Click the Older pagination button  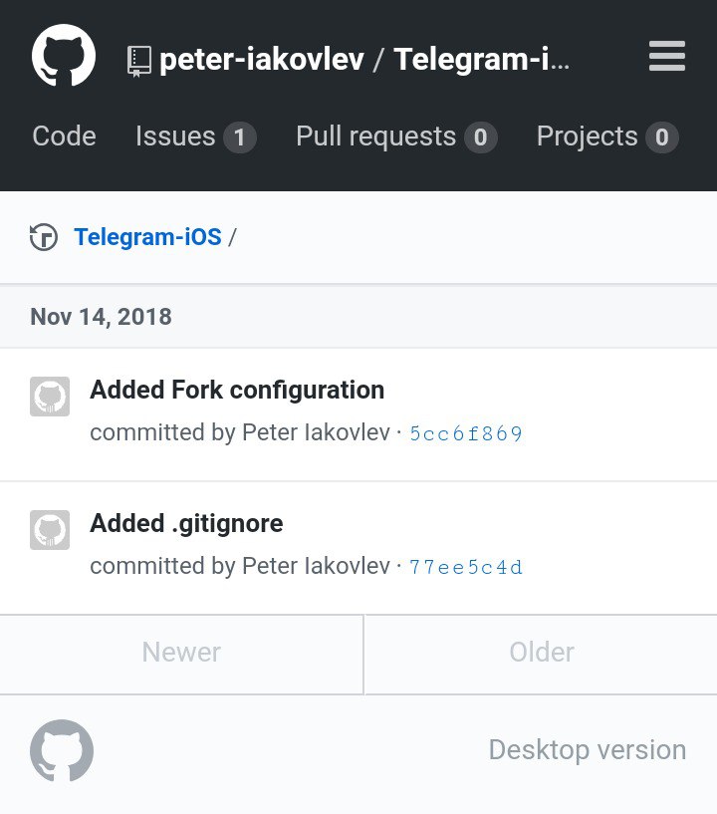[x=541, y=655]
